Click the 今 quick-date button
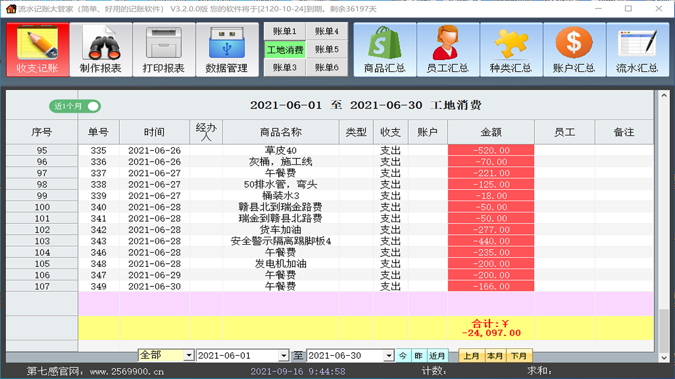The height and width of the screenshot is (379, 675). tap(403, 355)
